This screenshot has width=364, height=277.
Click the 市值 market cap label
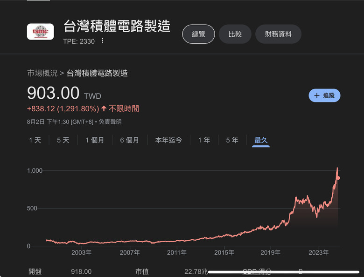(x=142, y=271)
